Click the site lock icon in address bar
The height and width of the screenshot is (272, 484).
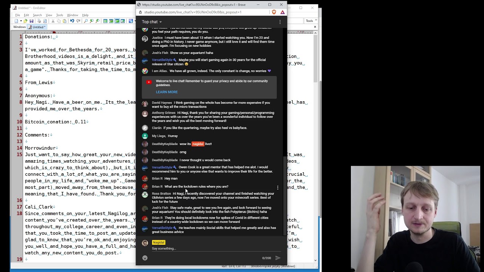(x=141, y=12)
